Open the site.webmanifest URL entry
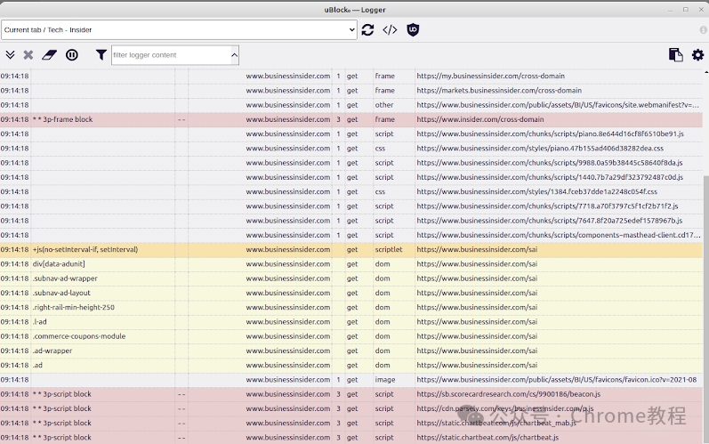This screenshot has width=709, height=444. (x=558, y=105)
